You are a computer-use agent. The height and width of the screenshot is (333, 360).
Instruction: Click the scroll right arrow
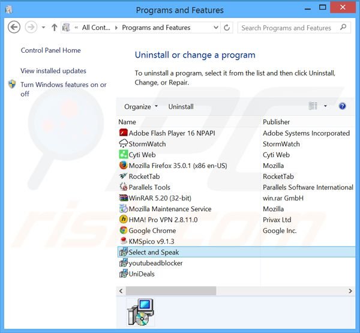point(350,291)
